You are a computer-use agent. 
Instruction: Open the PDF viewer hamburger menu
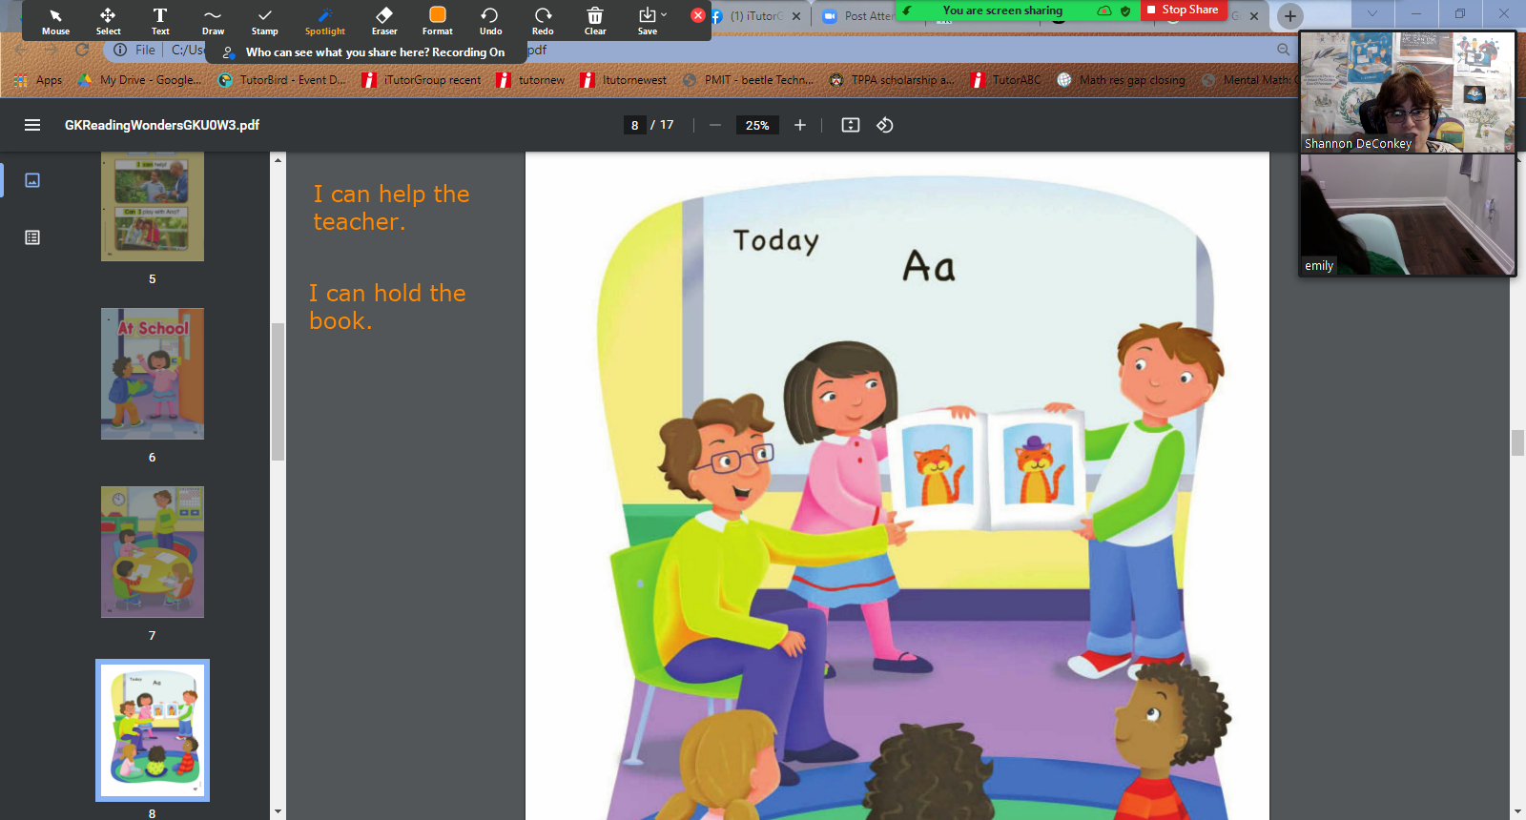(32, 125)
